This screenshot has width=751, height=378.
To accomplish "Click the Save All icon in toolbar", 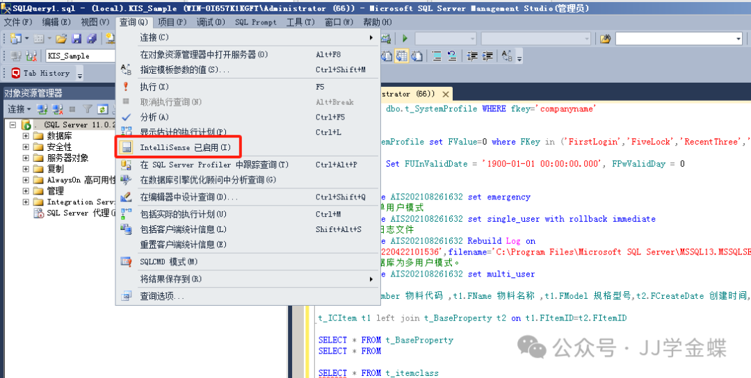I will coord(90,38).
